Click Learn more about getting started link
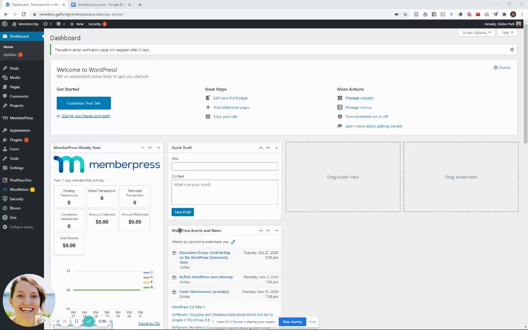Viewport: 528px width, 330px height. coord(374,126)
